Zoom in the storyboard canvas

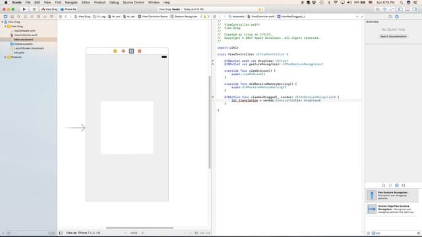click(143, 233)
